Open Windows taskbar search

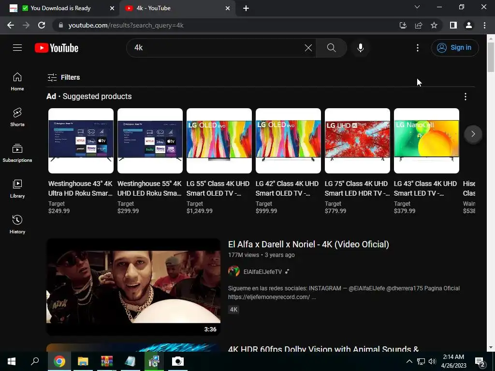[x=35, y=361]
